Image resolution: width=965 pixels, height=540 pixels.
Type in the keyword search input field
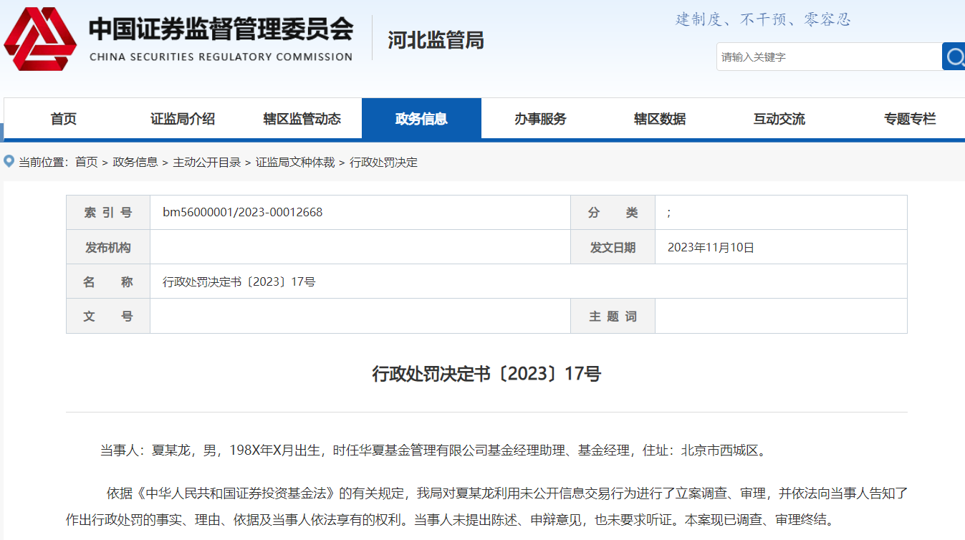[x=828, y=57]
